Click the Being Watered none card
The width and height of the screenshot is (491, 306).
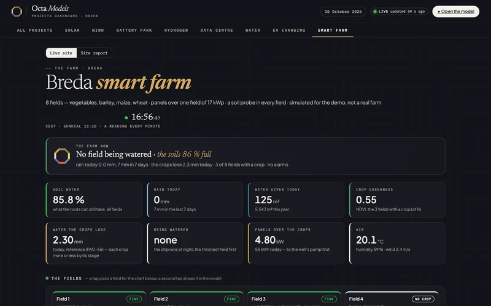click(195, 243)
